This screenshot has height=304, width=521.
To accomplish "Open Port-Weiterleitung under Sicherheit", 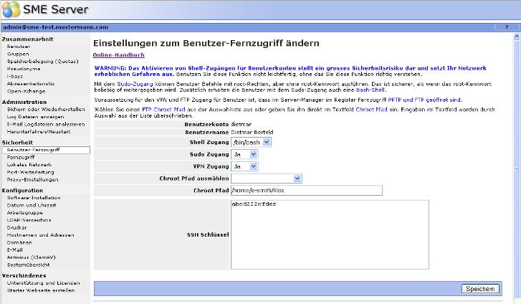I will pyautogui.click(x=27, y=171).
